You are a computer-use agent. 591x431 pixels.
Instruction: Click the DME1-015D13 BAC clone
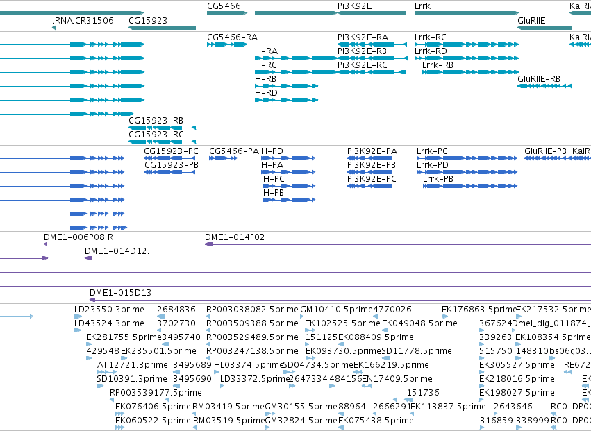pos(340,300)
